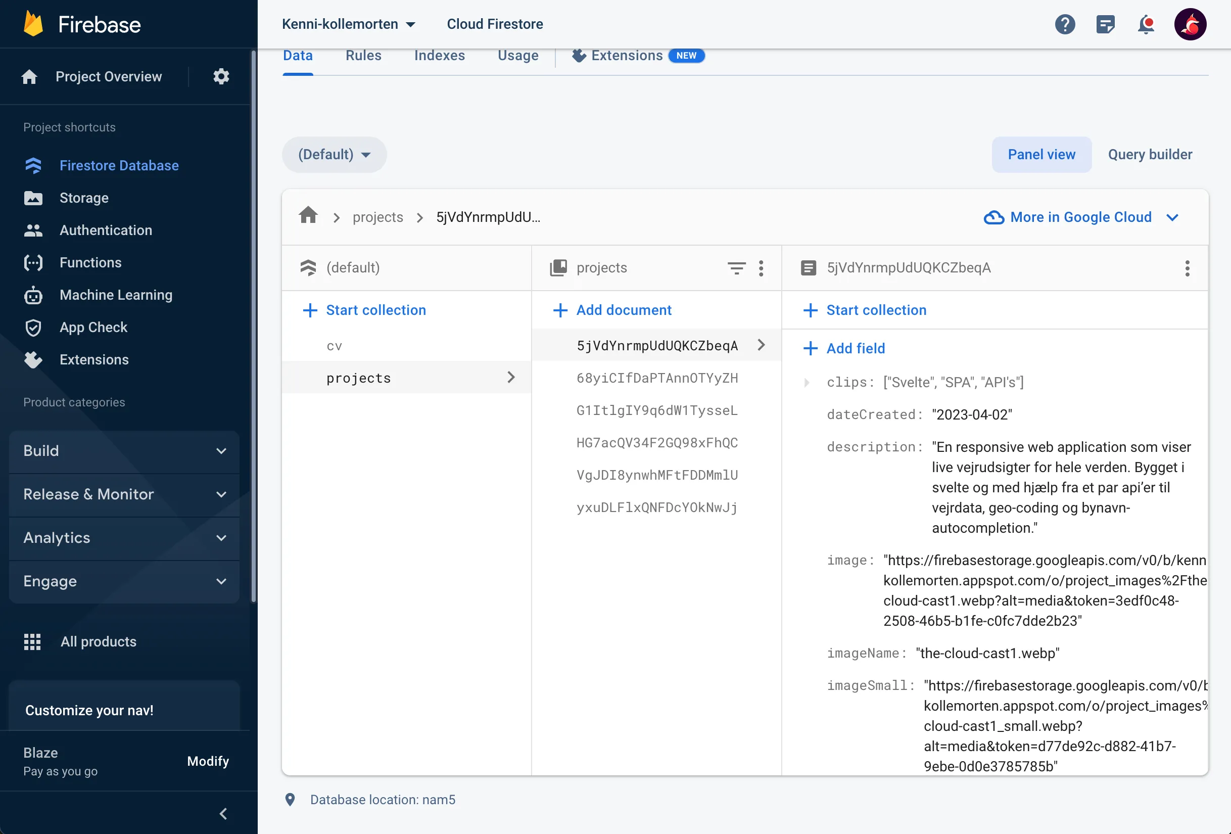1231x834 pixels.
Task: Open document 68yiCIfDaPTAnnOTYyZH
Action: [657, 378]
